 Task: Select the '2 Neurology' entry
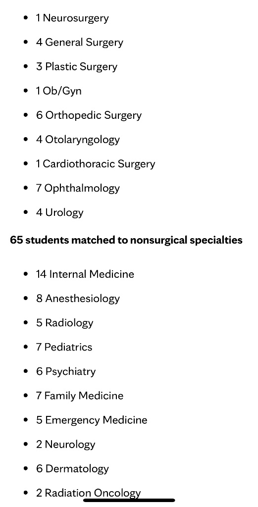(66, 444)
